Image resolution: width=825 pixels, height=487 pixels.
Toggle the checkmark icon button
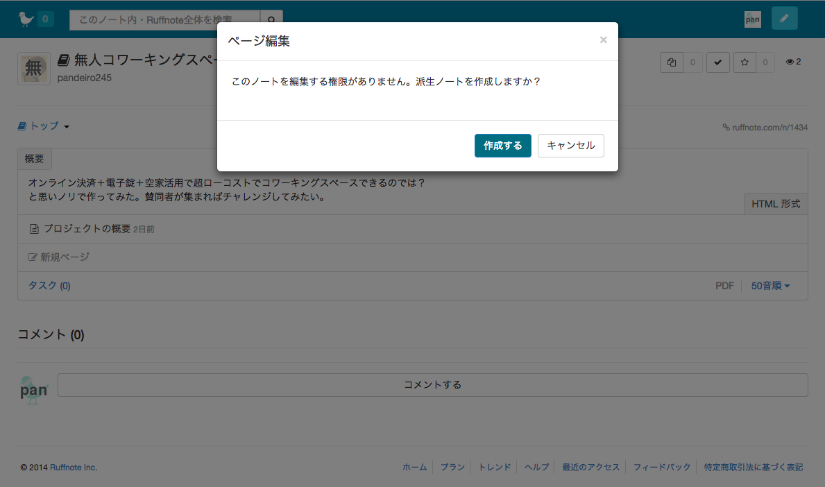click(x=717, y=62)
